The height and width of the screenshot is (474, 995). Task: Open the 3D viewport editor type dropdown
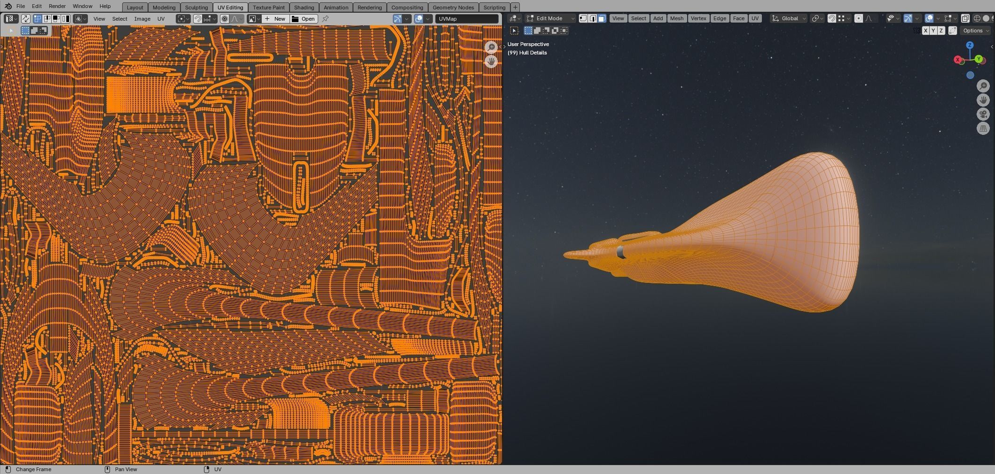[x=515, y=18]
